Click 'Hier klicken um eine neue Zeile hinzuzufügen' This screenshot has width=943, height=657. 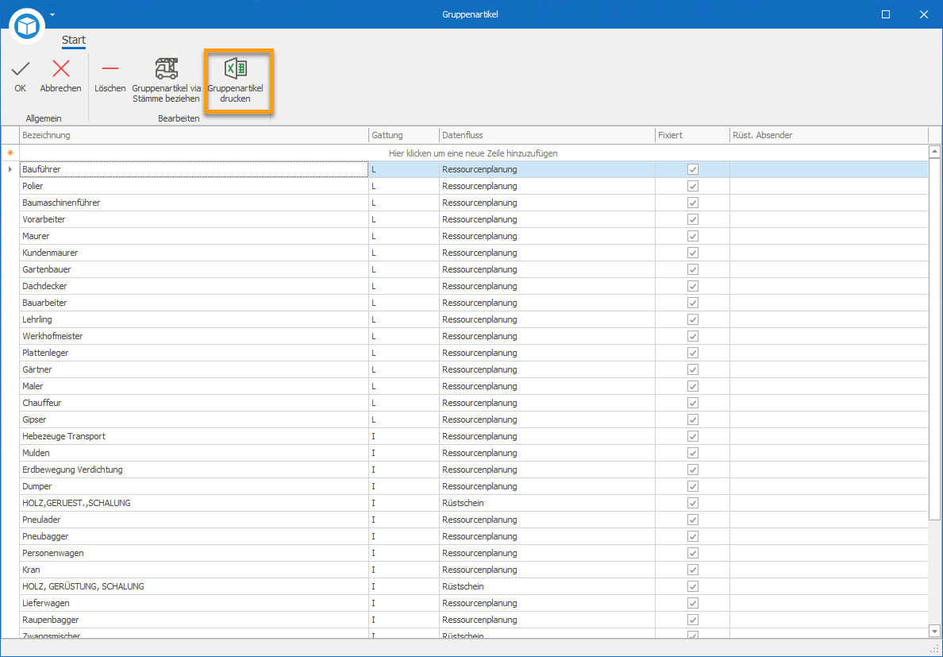[x=473, y=153]
